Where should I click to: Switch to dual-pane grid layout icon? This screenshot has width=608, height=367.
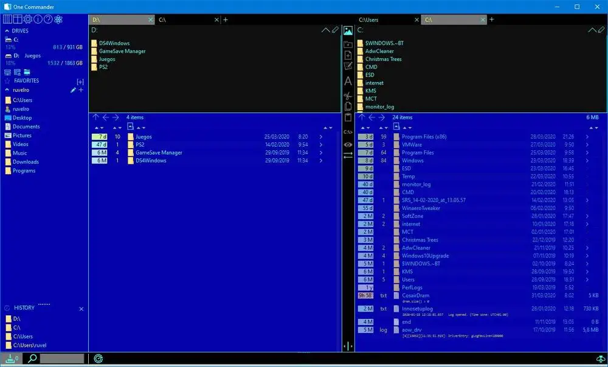pyautogui.click(x=18, y=19)
